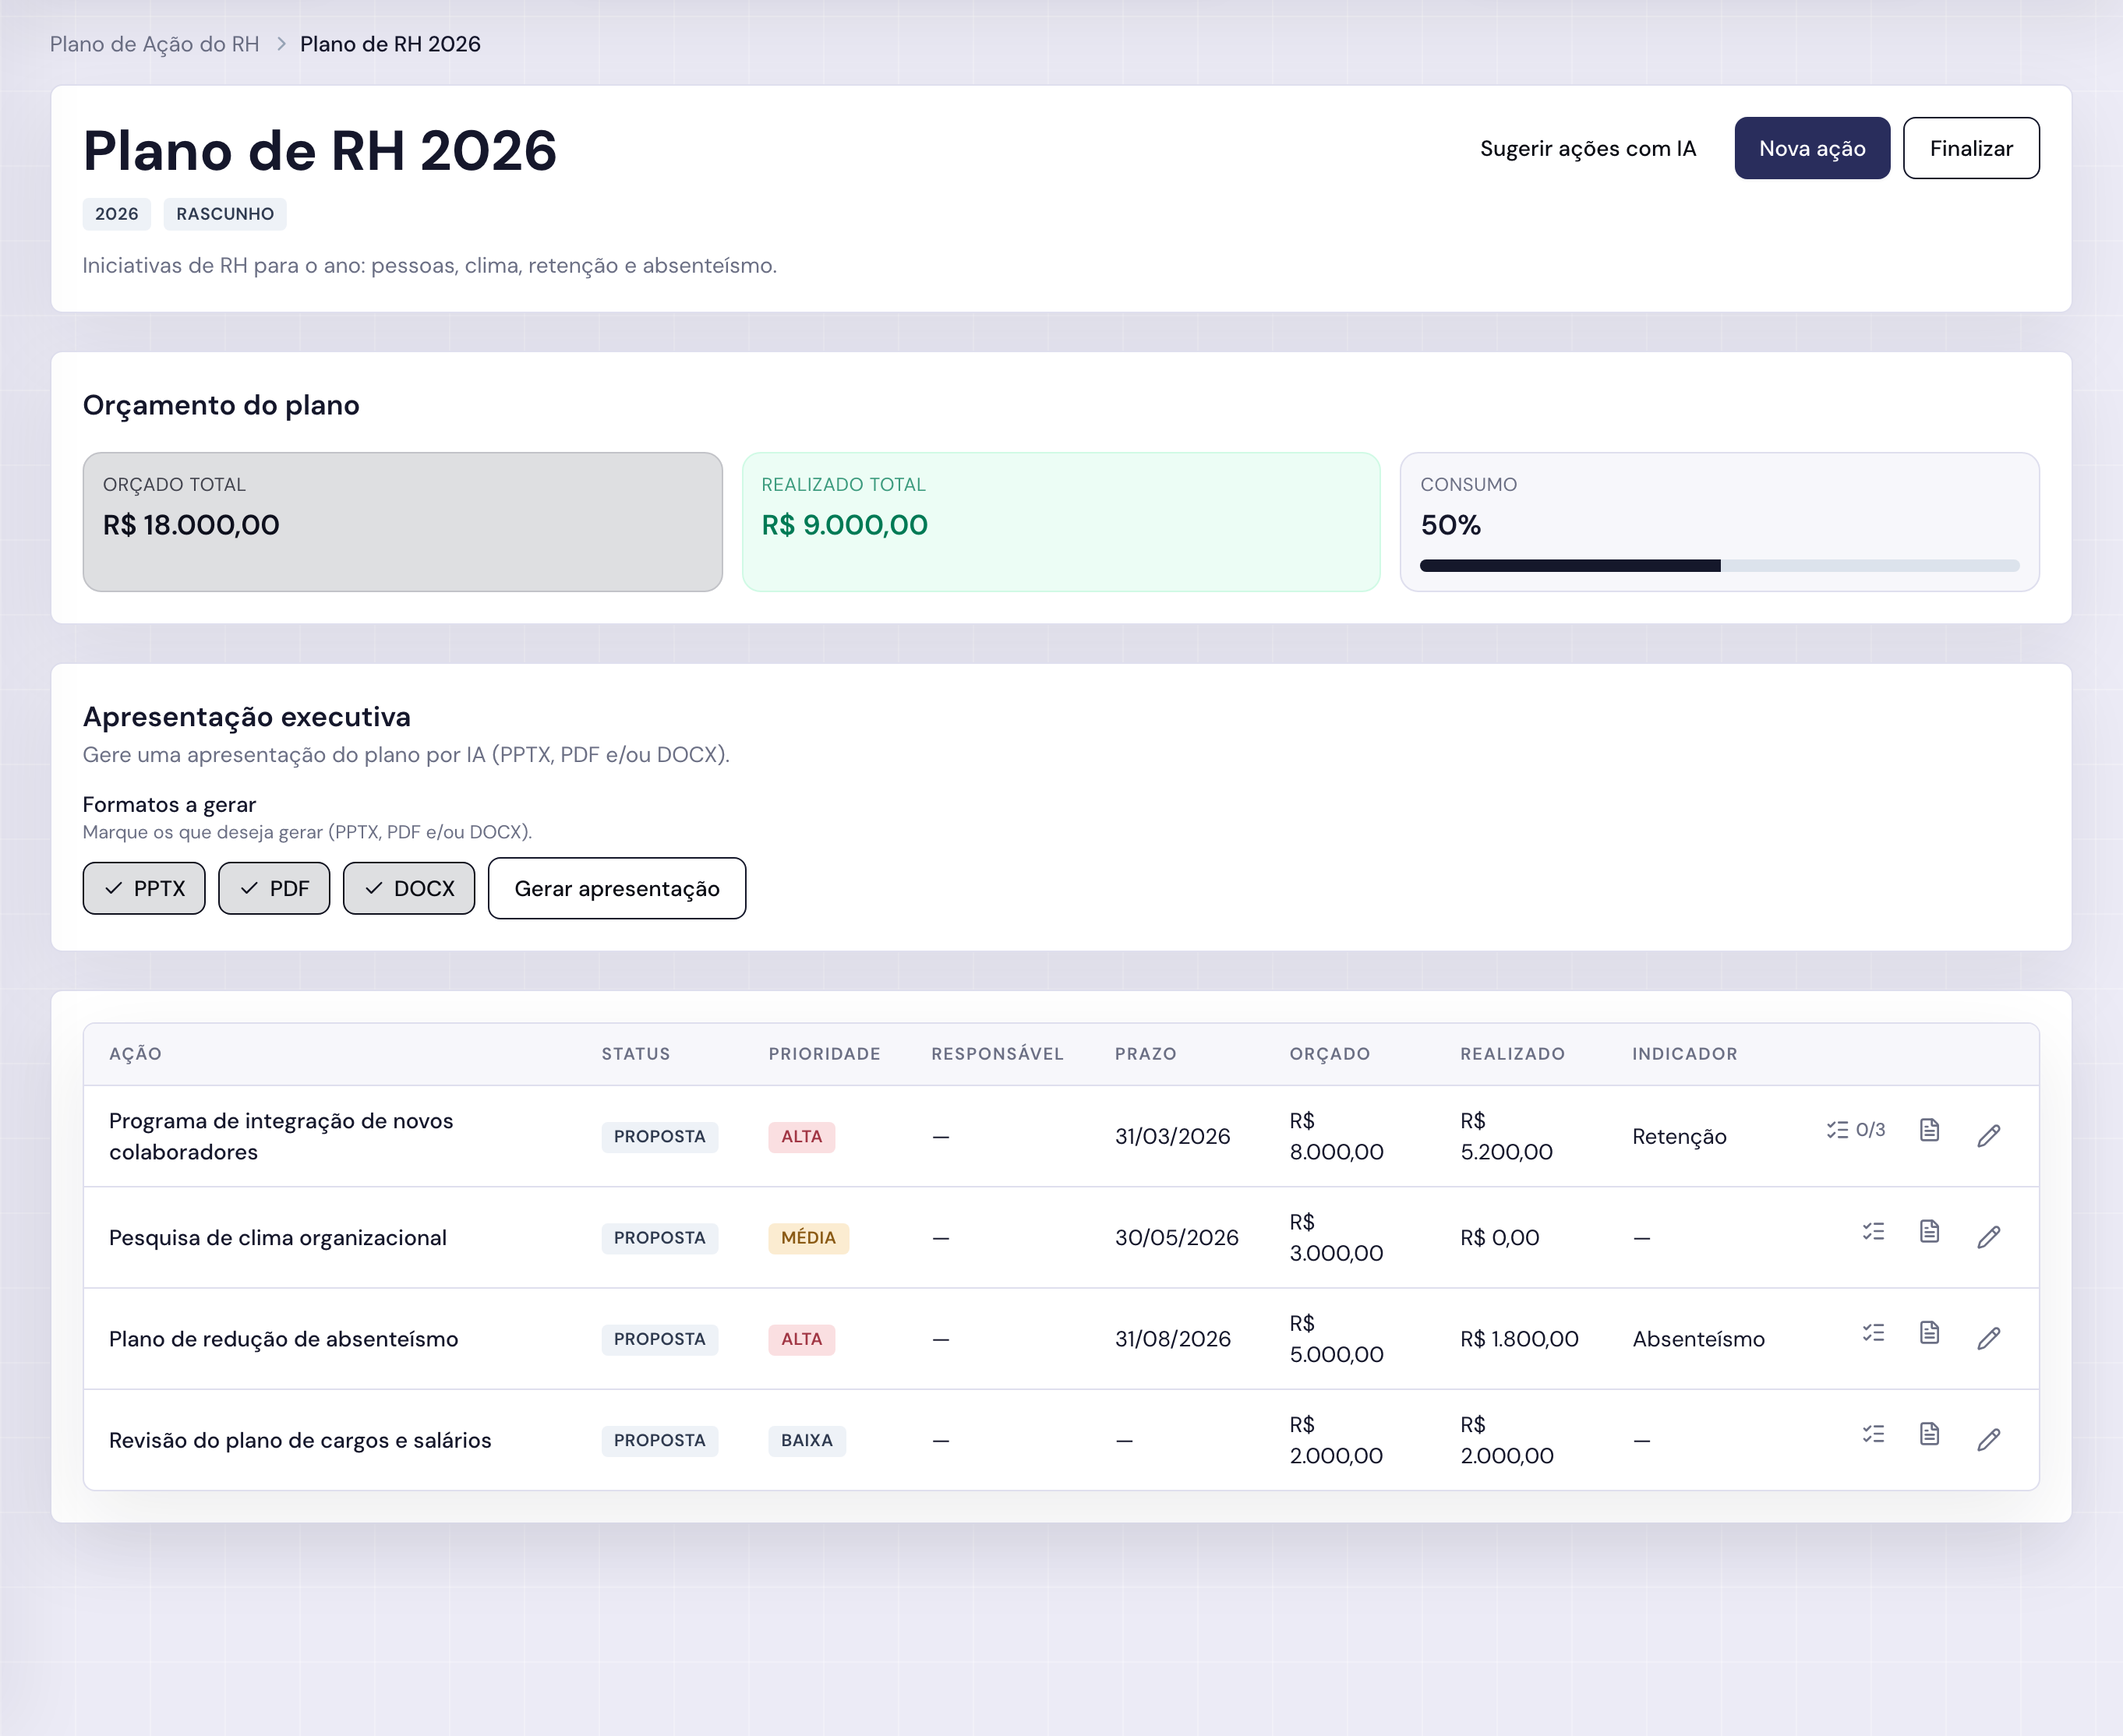Click ALTA badge in absenteísmo row
Image resolution: width=2123 pixels, height=1736 pixels.
(801, 1339)
